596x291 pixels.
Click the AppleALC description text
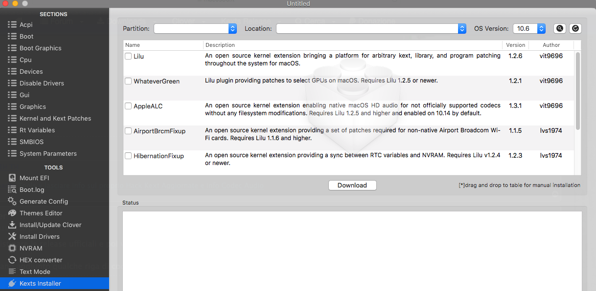(352, 109)
